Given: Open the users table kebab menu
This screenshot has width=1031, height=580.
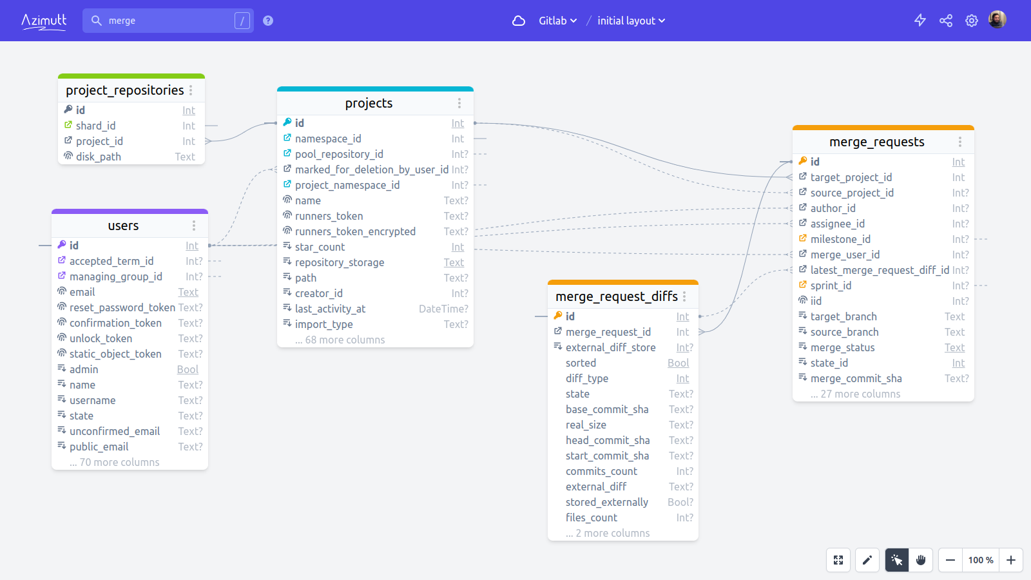Looking at the screenshot, I should pos(194,226).
